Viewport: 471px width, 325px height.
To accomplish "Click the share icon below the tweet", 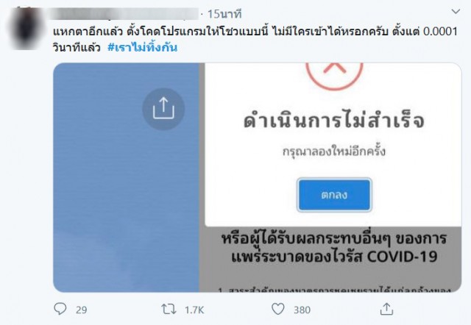I will pyautogui.click(x=386, y=309).
